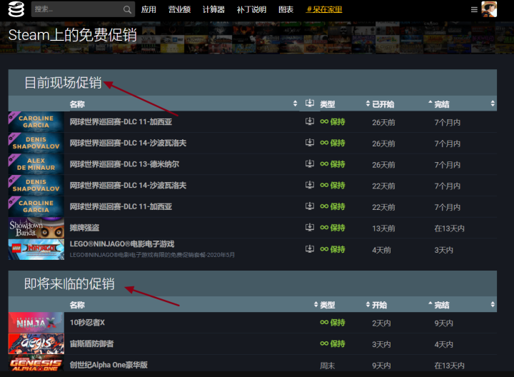
Task: Click Genesis Alpha One thumbnail
Action: click(x=36, y=363)
